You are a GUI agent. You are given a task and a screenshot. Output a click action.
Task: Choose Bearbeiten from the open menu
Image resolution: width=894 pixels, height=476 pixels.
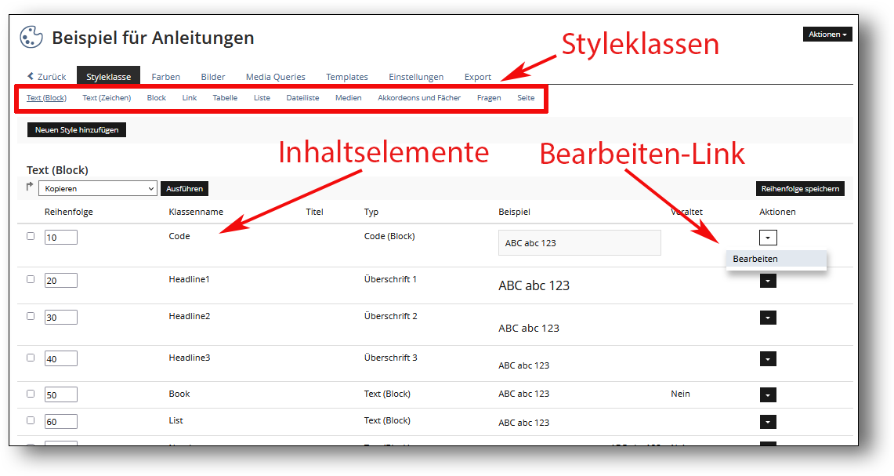click(755, 259)
